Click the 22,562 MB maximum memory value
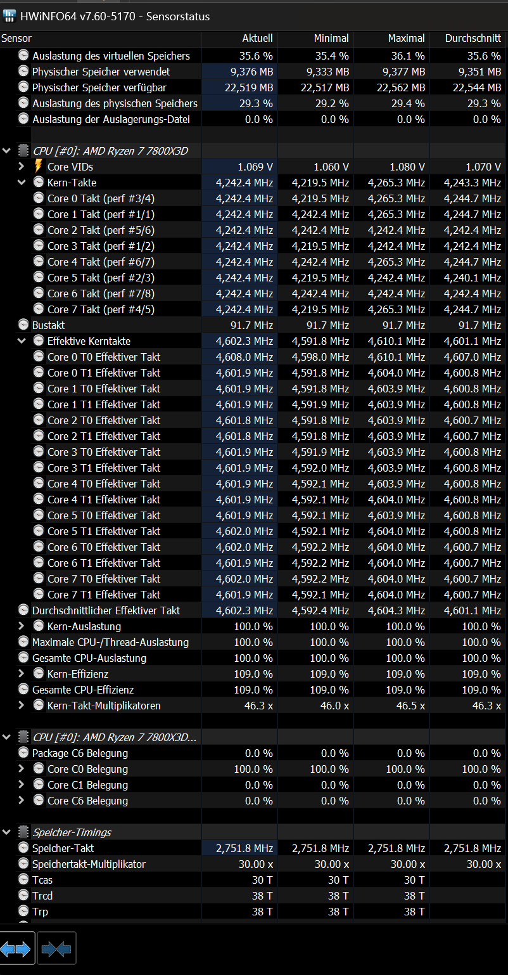508x975 pixels. point(401,87)
